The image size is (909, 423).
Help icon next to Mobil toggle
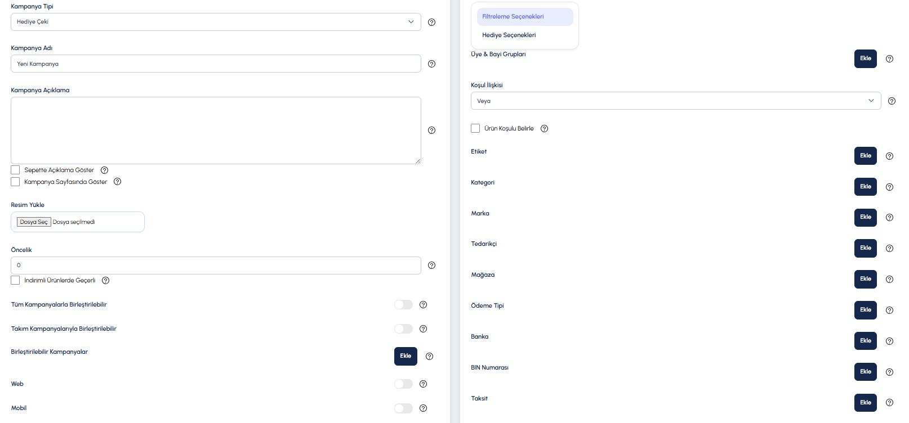click(x=423, y=408)
